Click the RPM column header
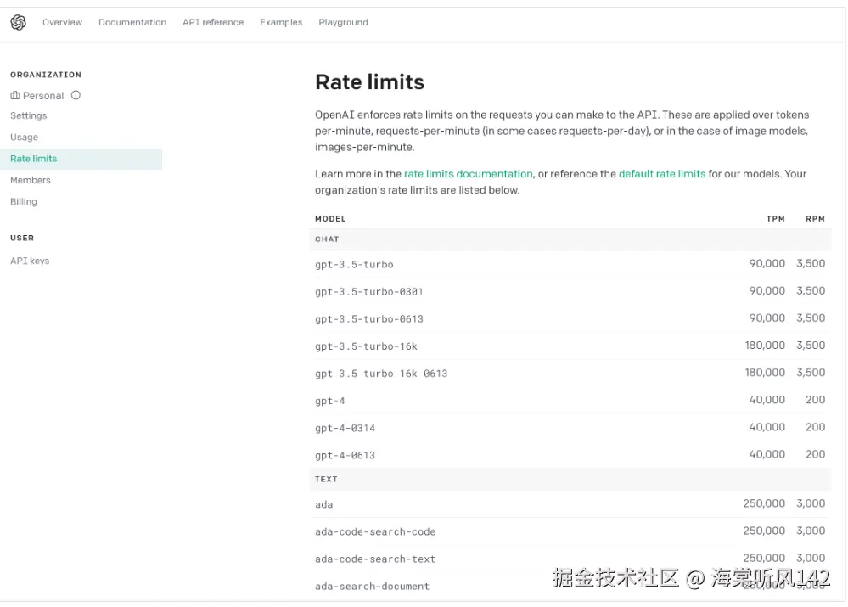Viewport: 848px width, 607px height. (x=815, y=218)
